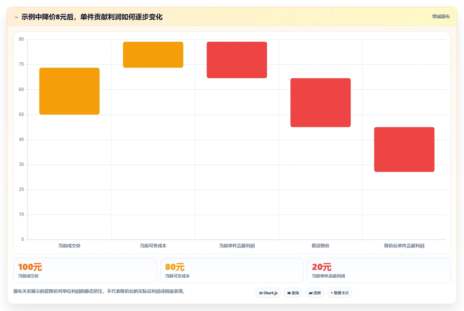Select the 数据卡片 pill tag
Image resolution: width=464 pixels, height=311 pixels.
click(340, 293)
